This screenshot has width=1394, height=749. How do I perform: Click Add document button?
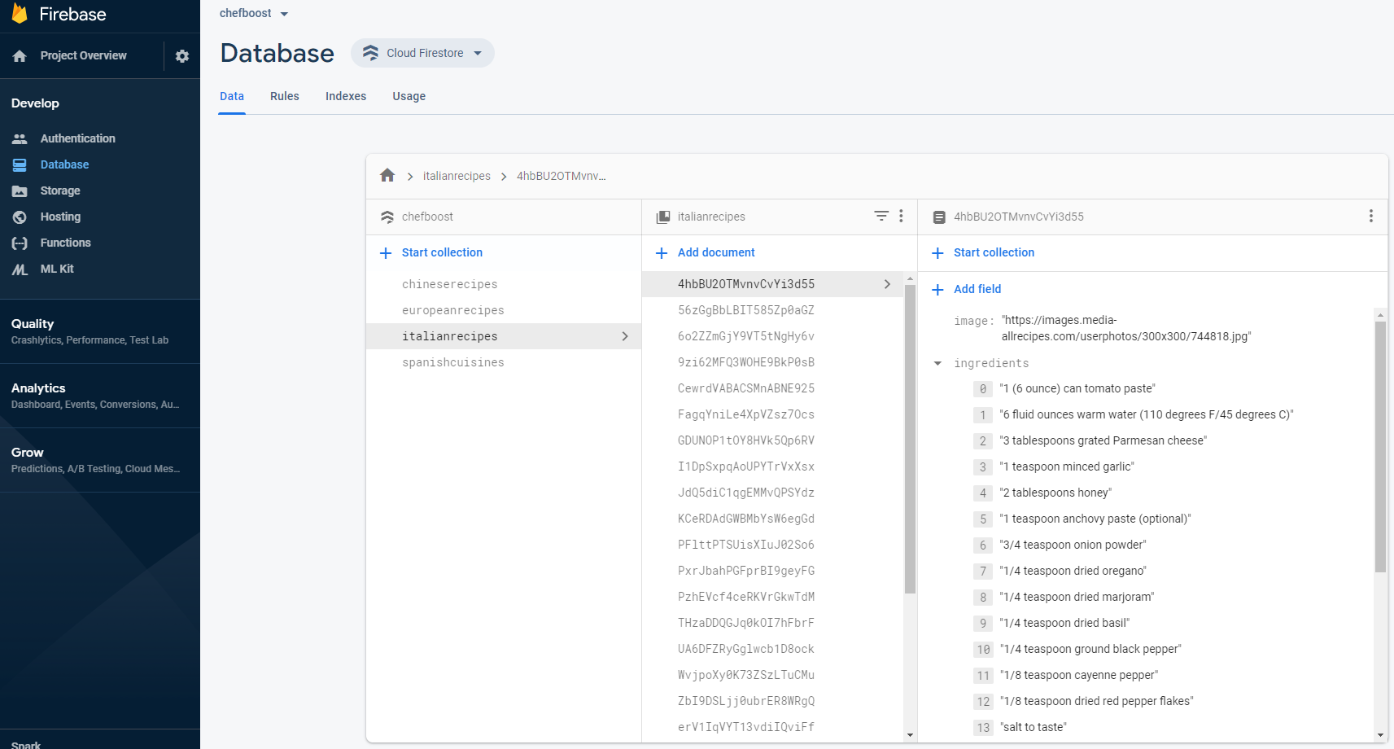[x=716, y=253]
